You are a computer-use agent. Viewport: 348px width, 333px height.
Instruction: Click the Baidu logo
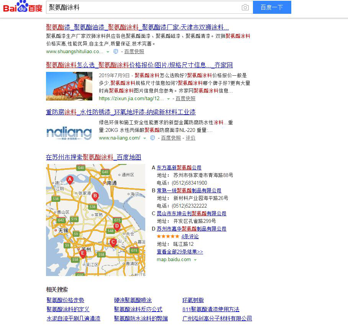tap(23, 7)
